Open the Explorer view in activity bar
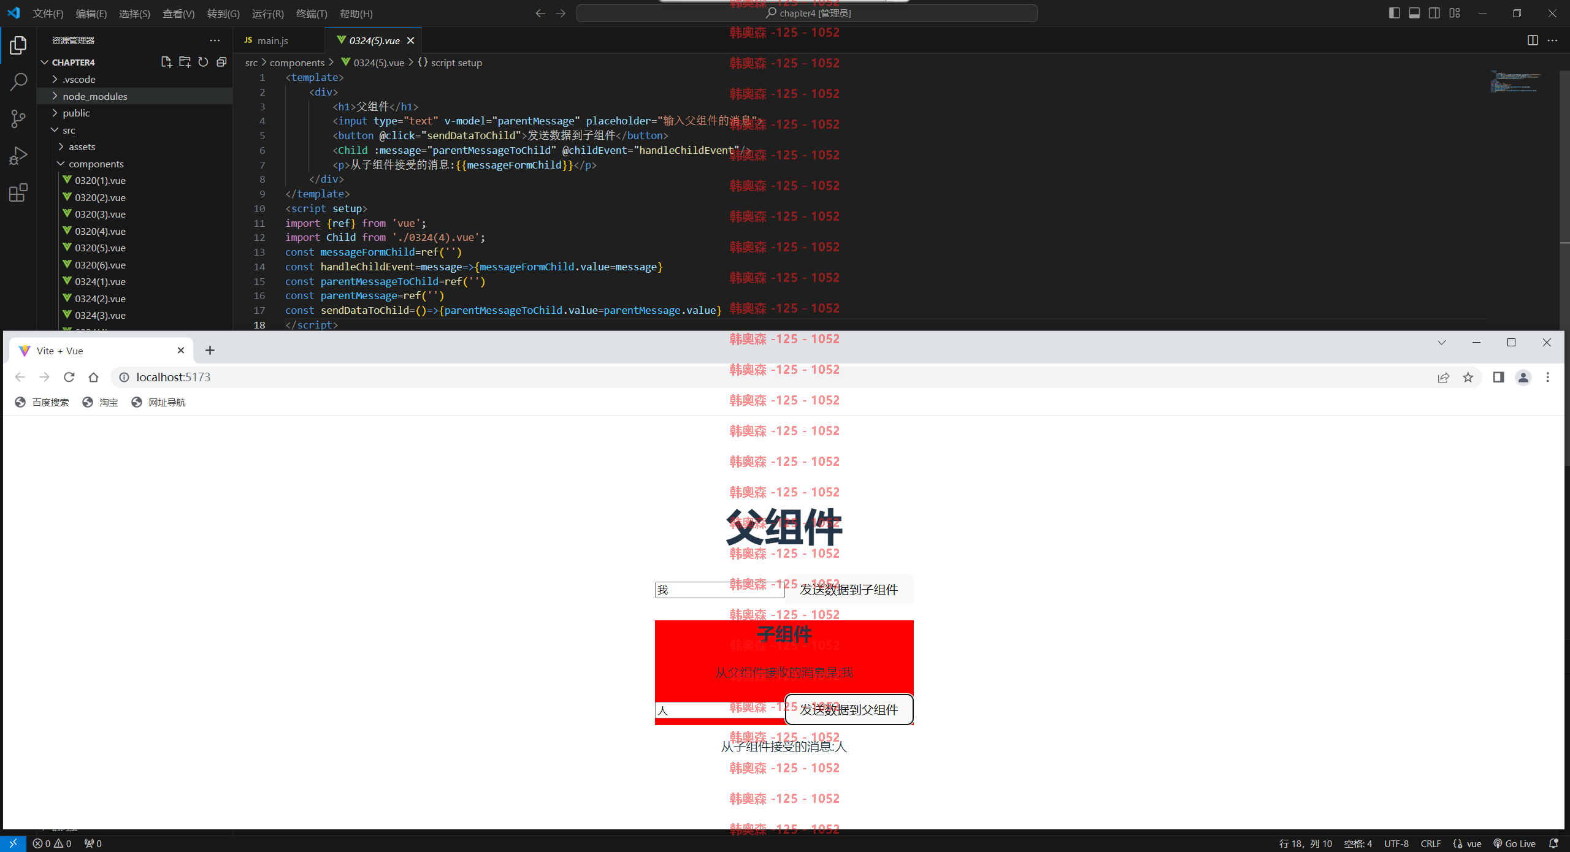Viewport: 1570px width, 852px height. click(x=18, y=45)
